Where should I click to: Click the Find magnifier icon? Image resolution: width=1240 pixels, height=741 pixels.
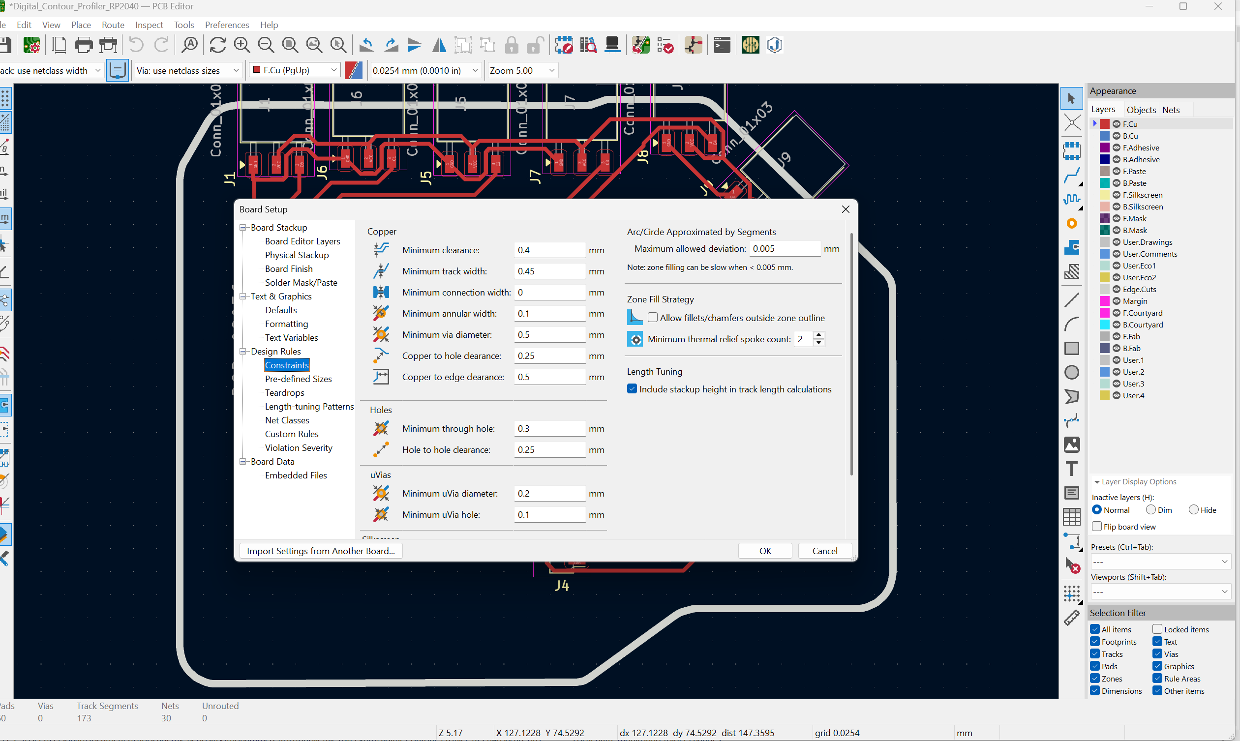point(190,45)
